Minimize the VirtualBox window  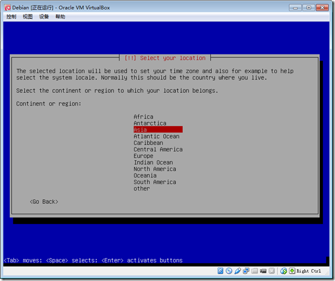tap(296, 8)
